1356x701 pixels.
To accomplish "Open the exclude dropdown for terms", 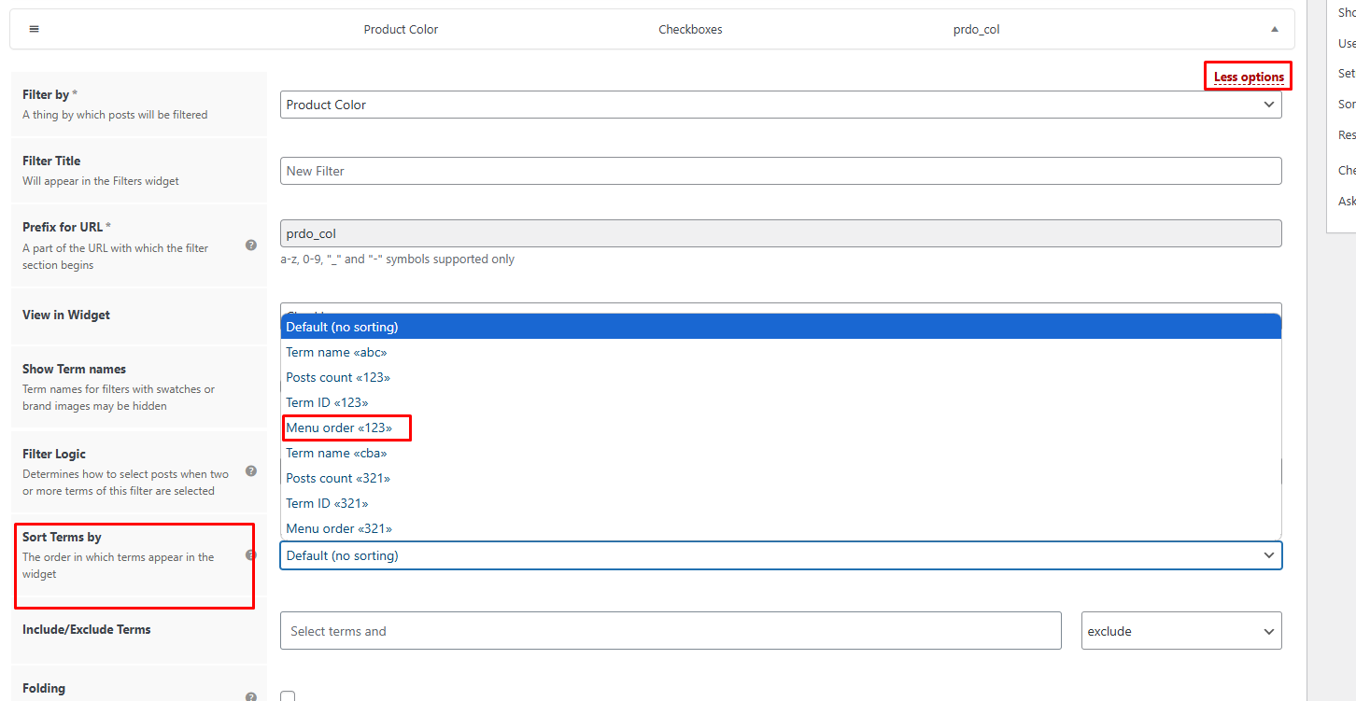I will click(1181, 631).
